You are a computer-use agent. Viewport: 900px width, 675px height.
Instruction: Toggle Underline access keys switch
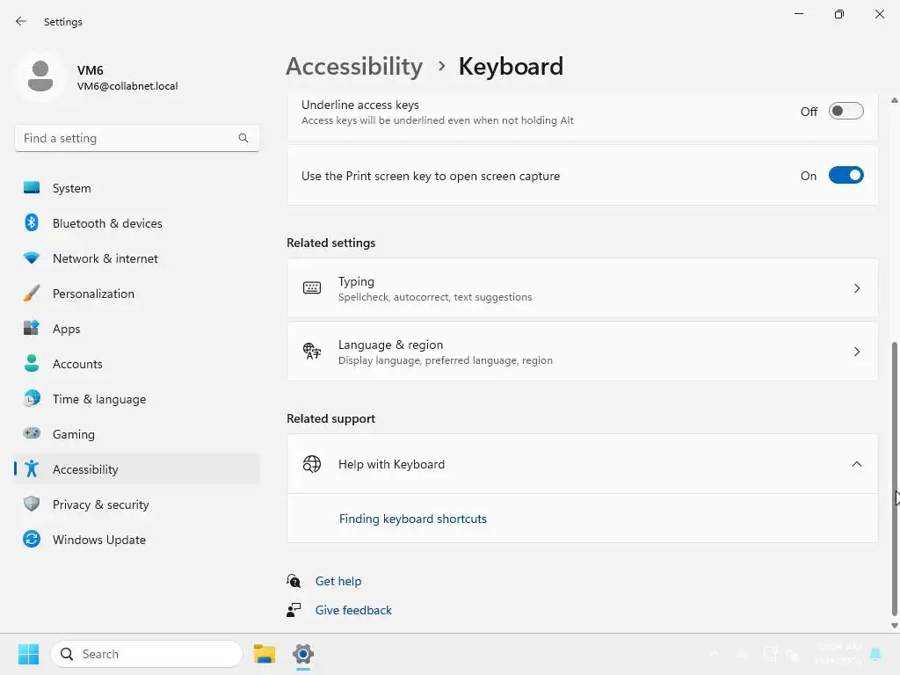click(846, 112)
